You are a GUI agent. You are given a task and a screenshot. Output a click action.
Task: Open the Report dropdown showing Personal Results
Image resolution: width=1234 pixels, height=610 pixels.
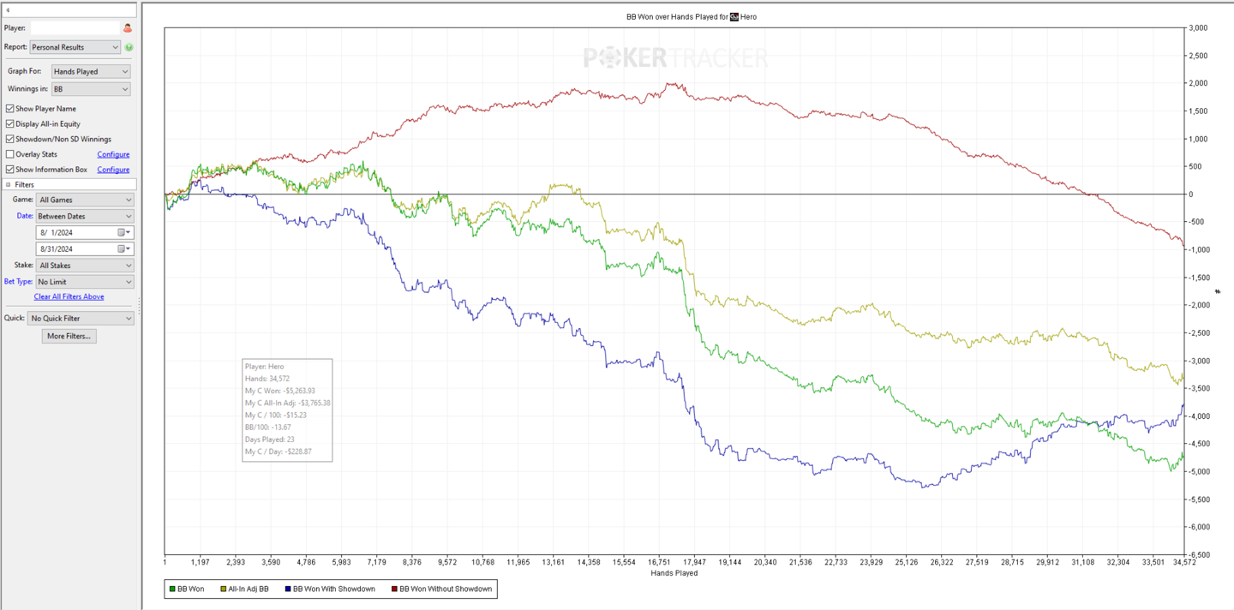(75, 48)
